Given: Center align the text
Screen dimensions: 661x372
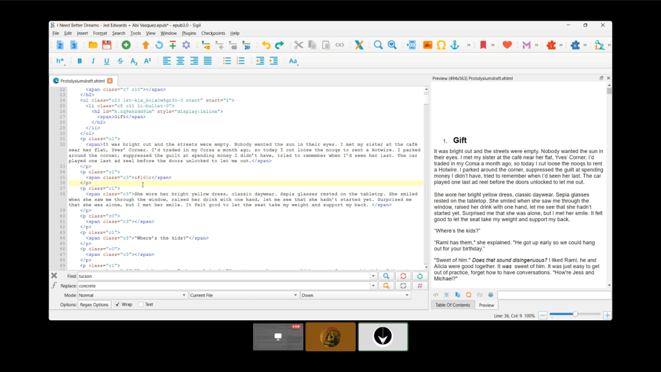Looking at the screenshot, I should (x=180, y=61).
